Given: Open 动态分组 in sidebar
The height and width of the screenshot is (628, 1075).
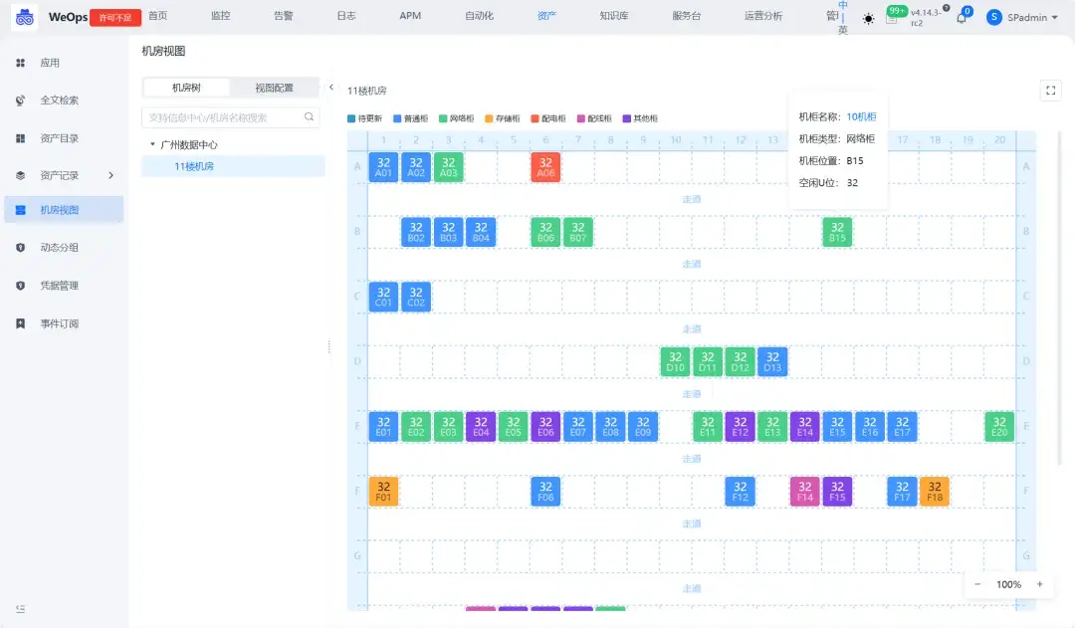Looking at the screenshot, I should coord(59,248).
